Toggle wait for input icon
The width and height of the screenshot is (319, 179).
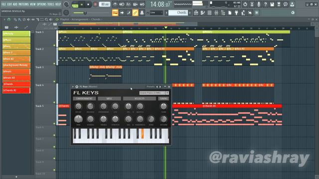click(122, 4)
